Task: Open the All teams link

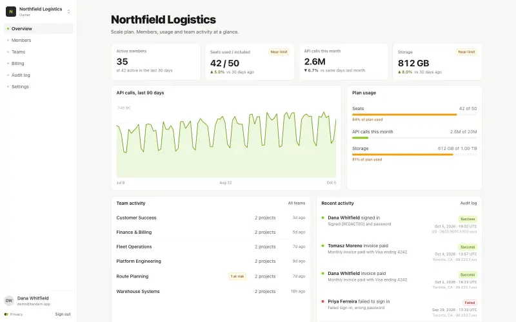Action: [x=297, y=204]
